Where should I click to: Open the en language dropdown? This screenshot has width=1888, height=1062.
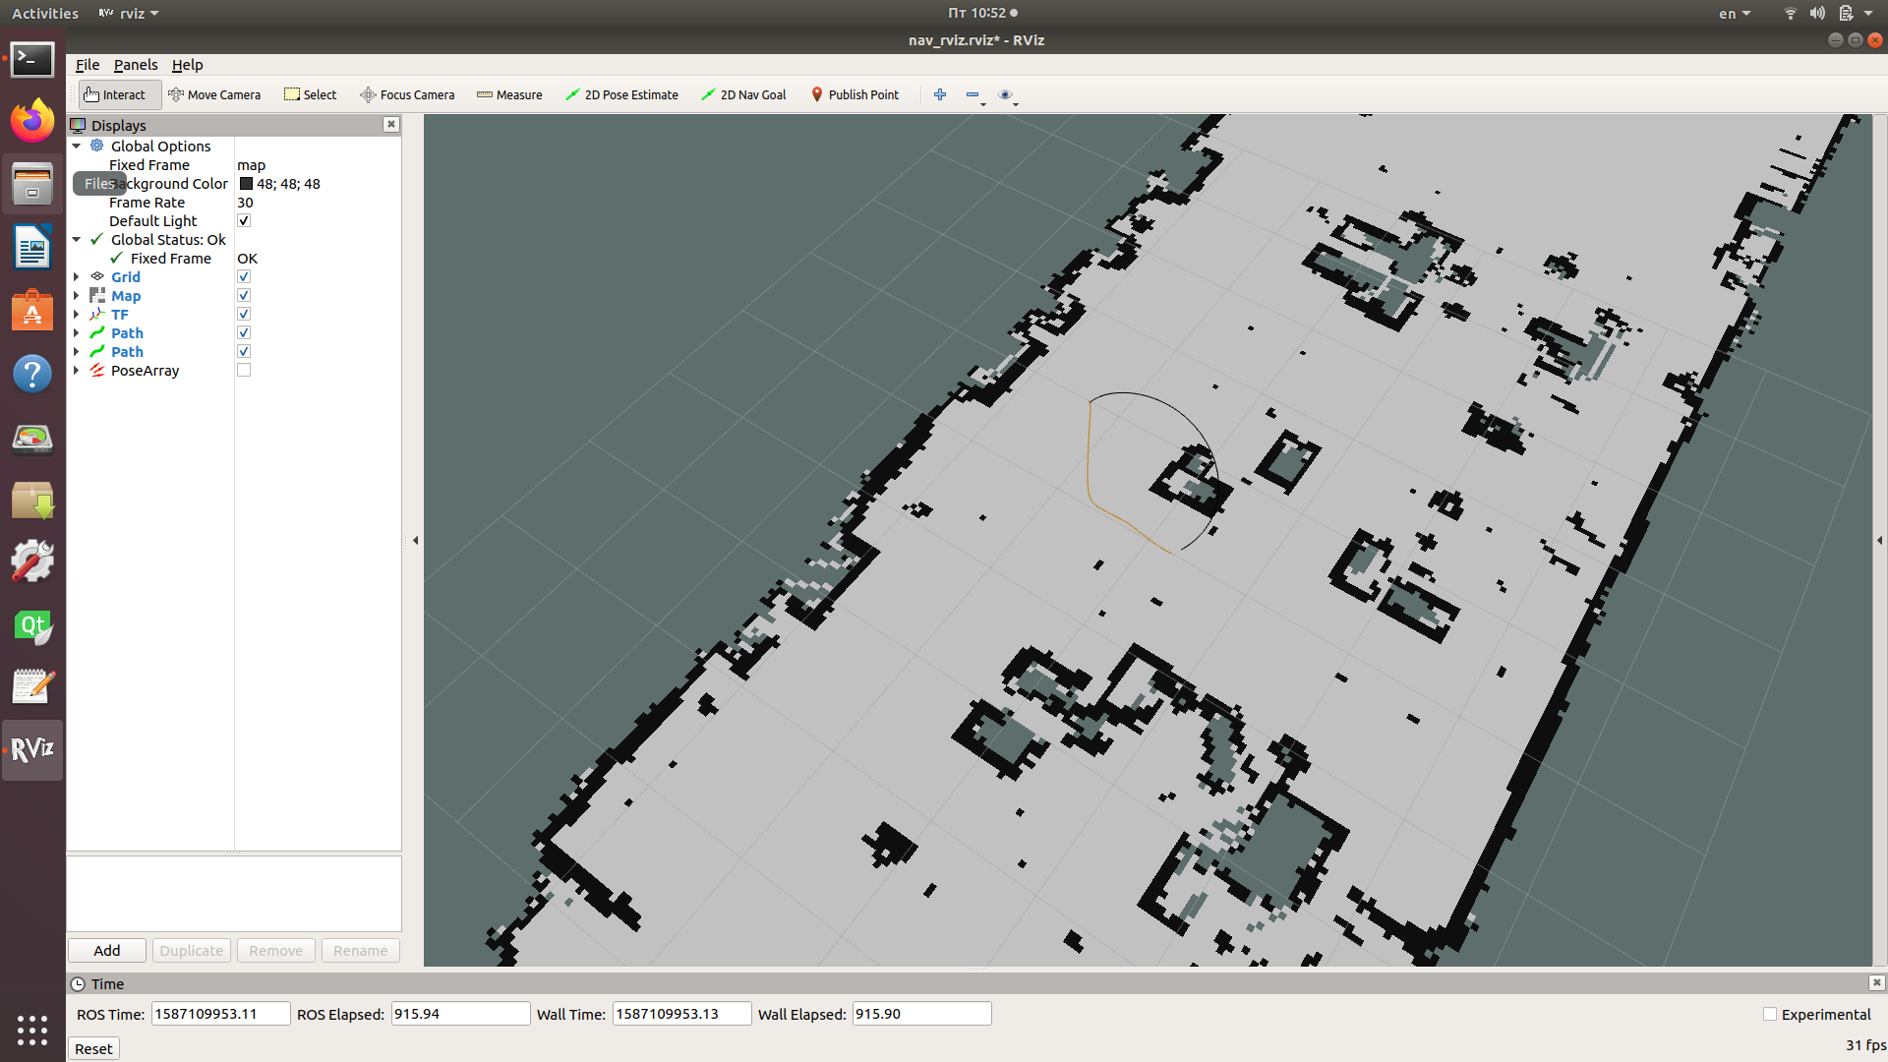coord(1735,13)
